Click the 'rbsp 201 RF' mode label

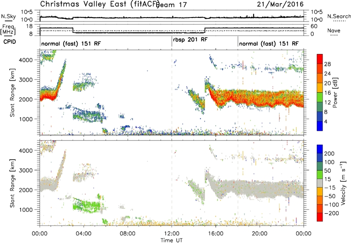click(x=190, y=39)
